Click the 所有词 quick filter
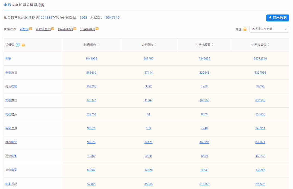293x189 pixels. [x=24, y=29]
